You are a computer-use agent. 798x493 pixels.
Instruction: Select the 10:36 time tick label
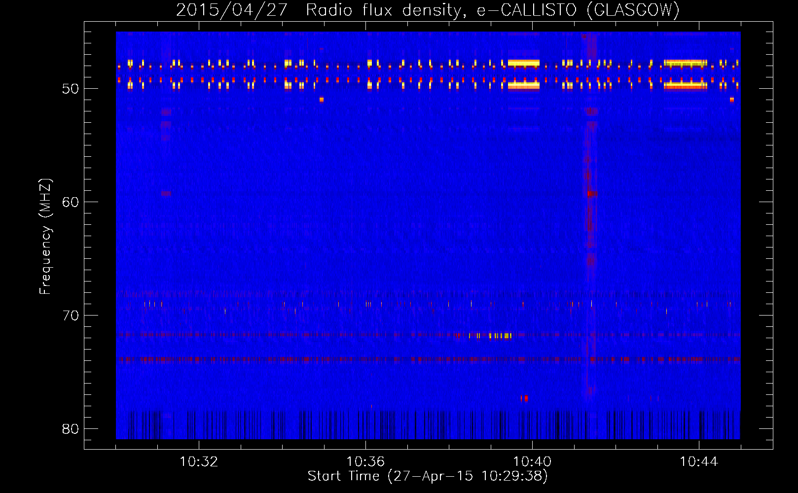point(365,461)
